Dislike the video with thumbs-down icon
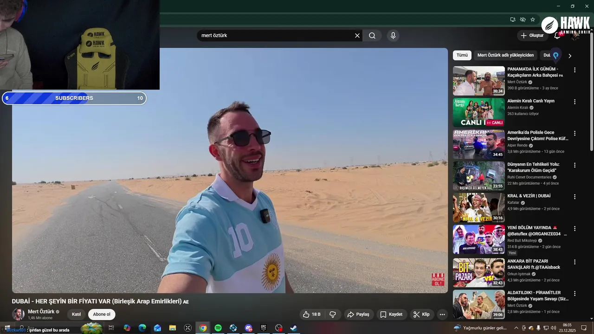The height and width of the screenshot is (334, 594). (x=333, y=315)
